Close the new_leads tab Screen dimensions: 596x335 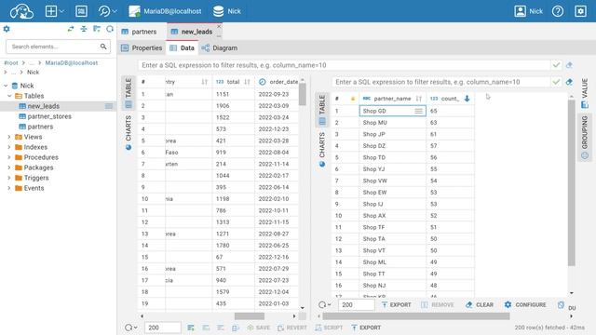(219, 27)
